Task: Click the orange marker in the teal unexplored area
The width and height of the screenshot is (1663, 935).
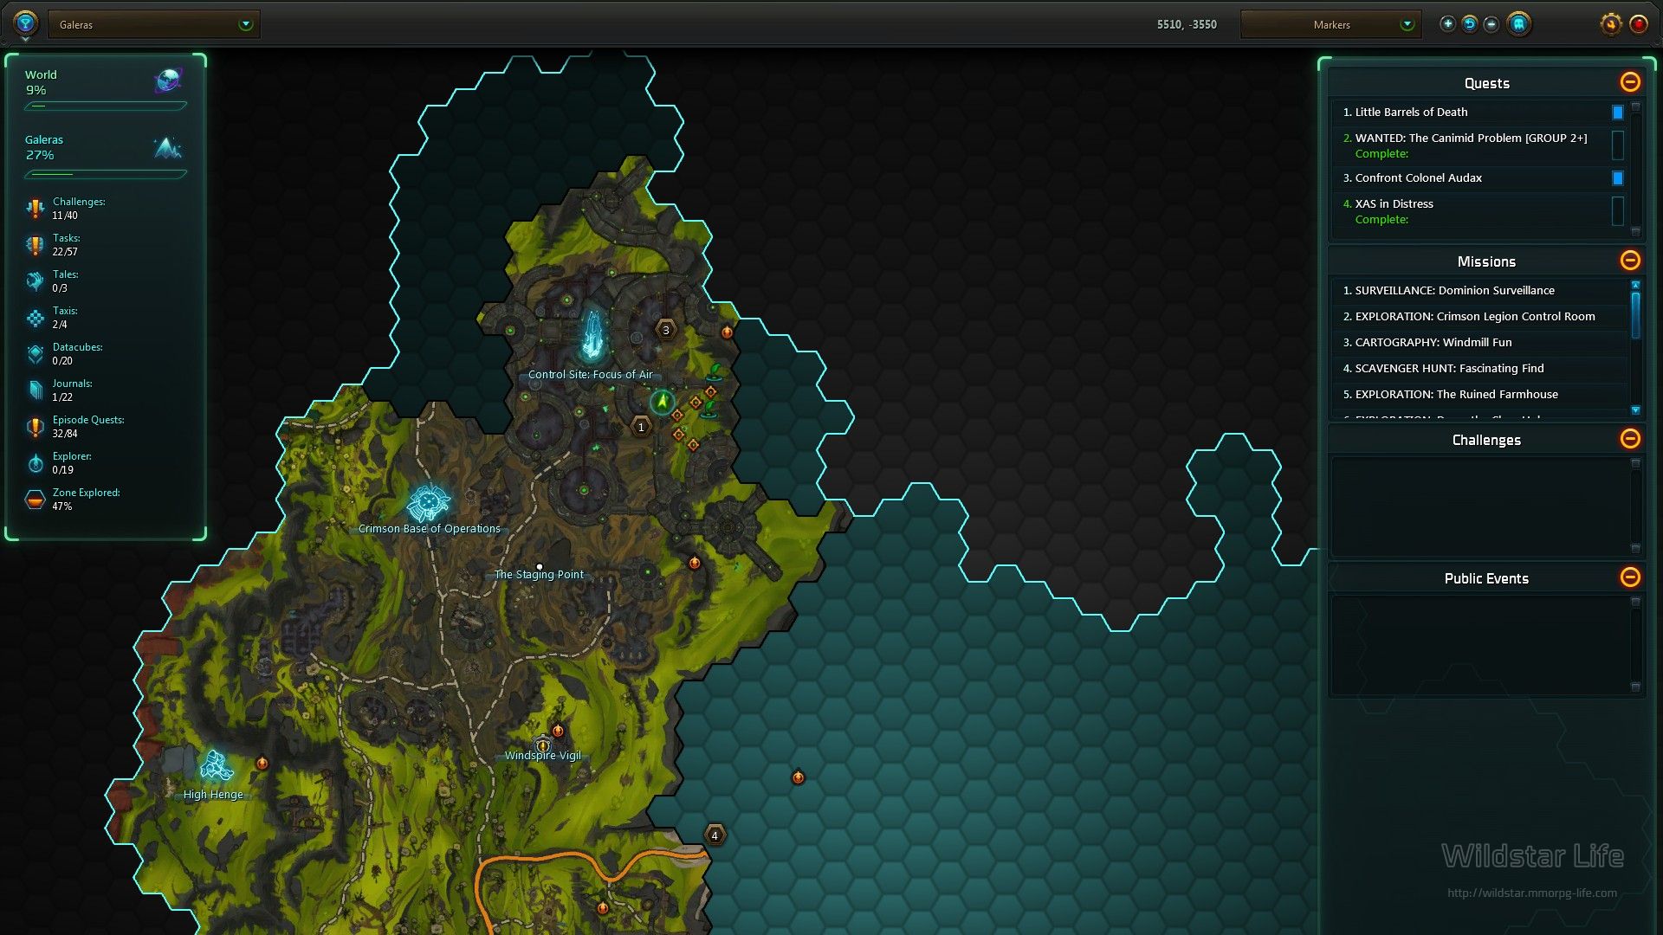Action: coord(799,777)
